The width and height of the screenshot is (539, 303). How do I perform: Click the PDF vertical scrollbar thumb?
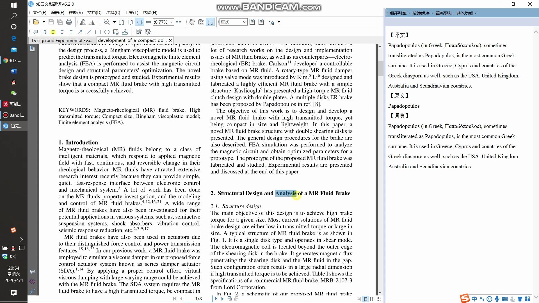380,68
